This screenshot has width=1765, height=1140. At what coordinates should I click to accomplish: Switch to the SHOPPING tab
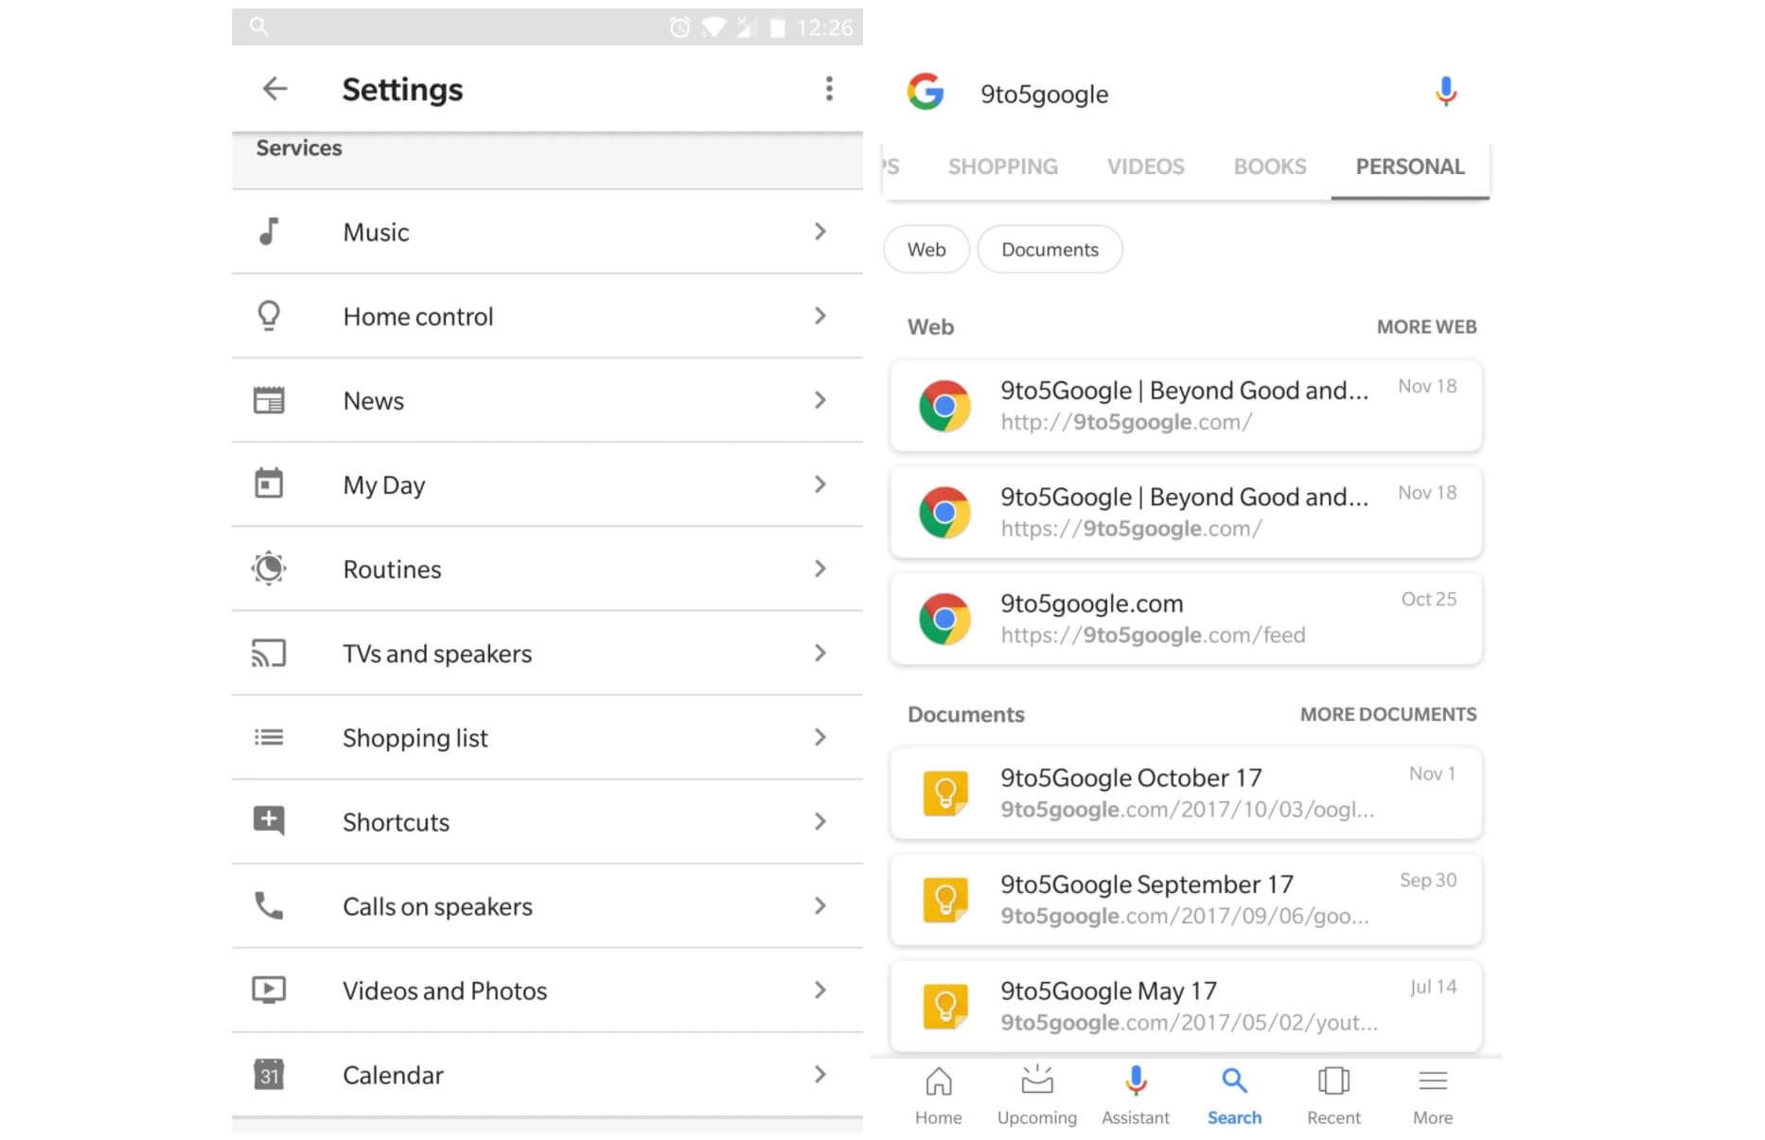(1002, 167)
